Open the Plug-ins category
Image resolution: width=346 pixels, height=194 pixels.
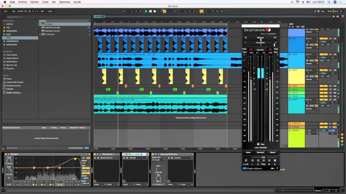(x=10, y=68)
